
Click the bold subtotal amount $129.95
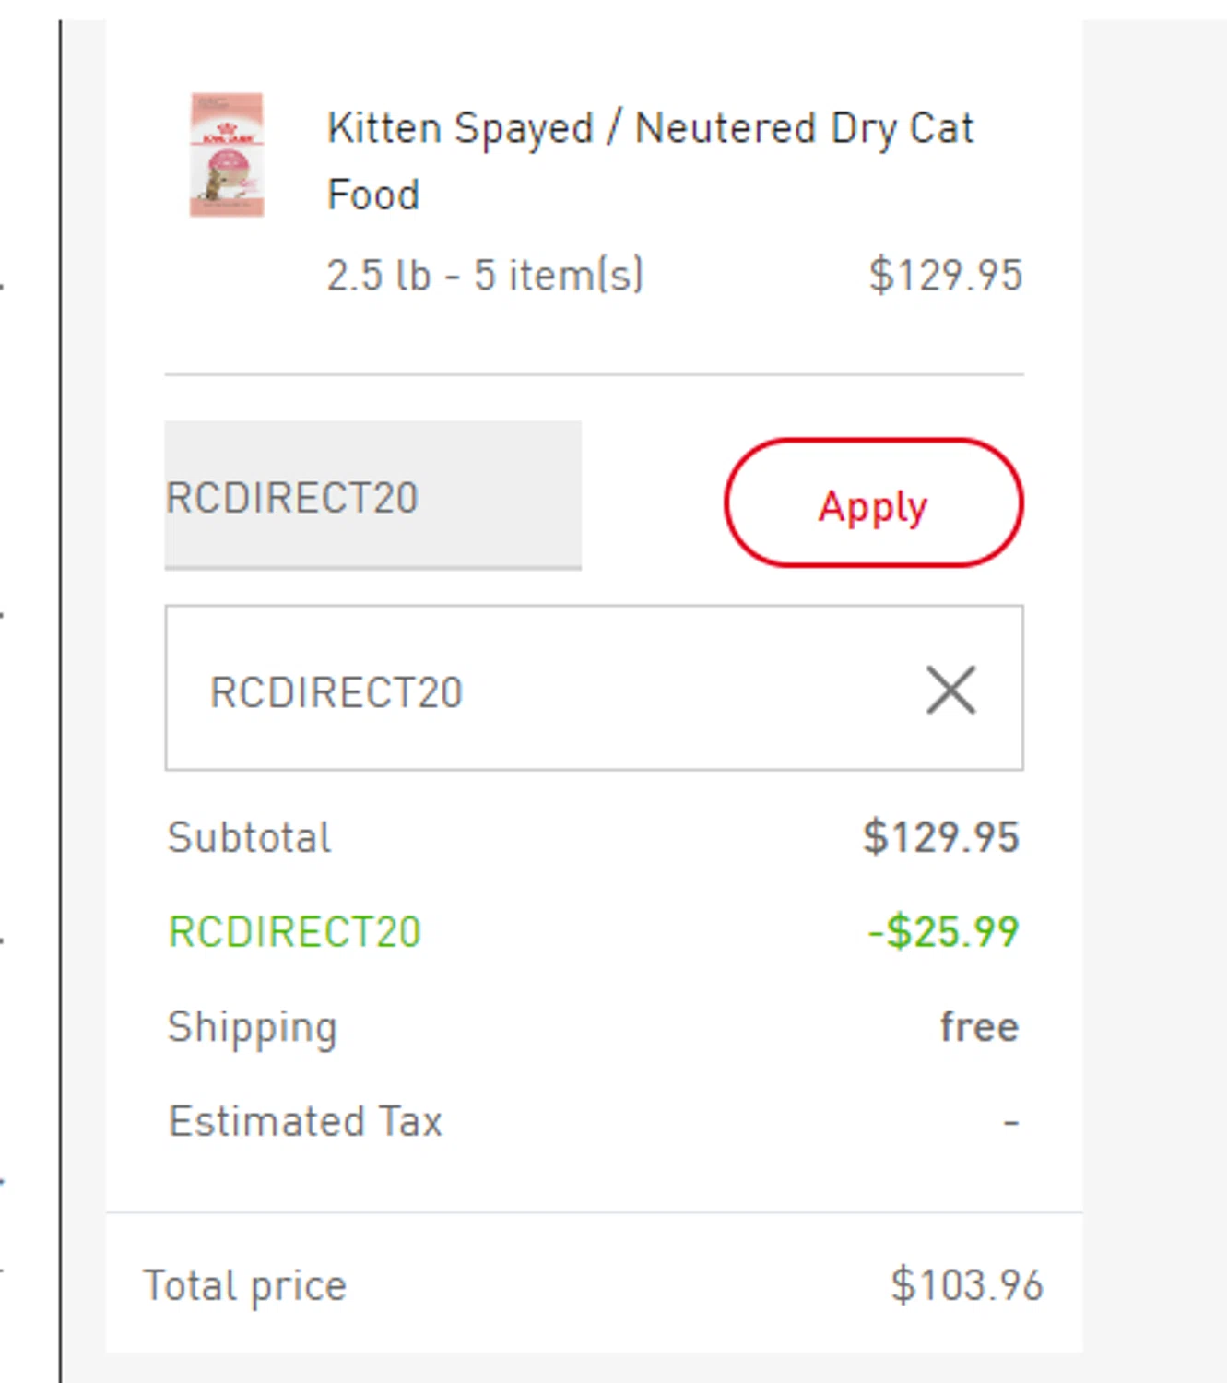point(941,837)
